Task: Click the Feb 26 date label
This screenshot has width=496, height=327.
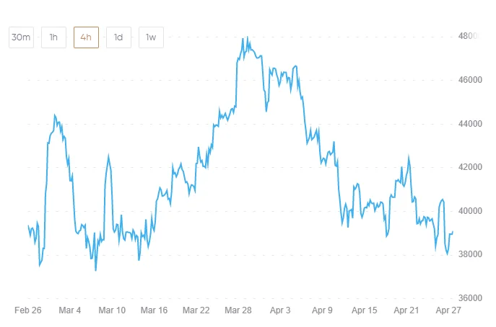Action: 28,310
